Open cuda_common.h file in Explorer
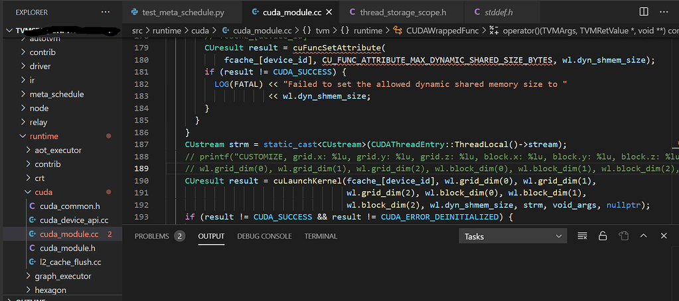 coord(69,206)
